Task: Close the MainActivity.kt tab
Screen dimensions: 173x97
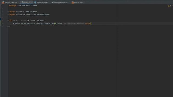Action: pos(49,2)
